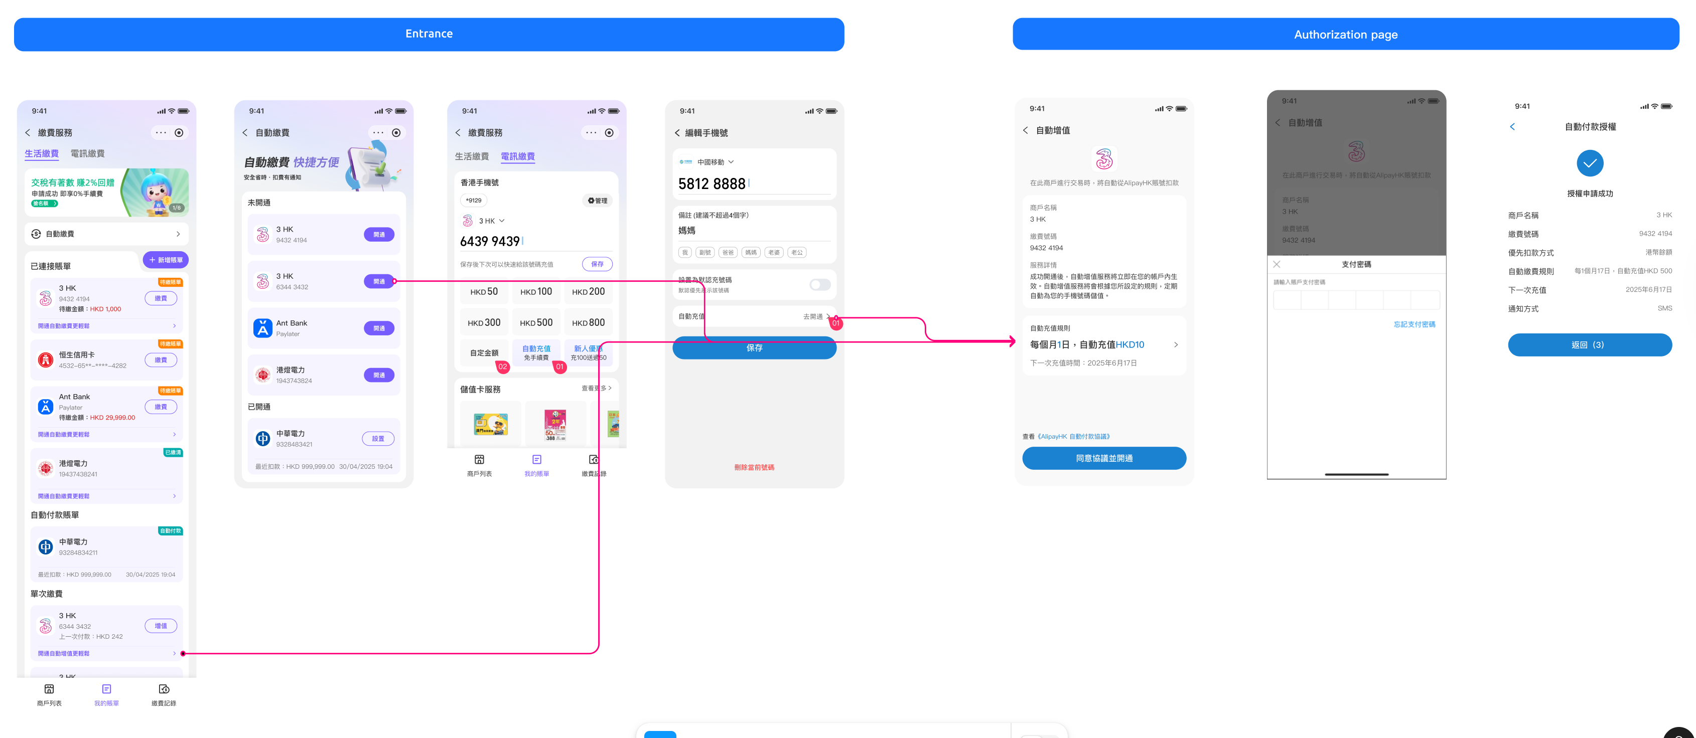Open 開通自動增值更輕鬆 row chevron

coord(175,654)
